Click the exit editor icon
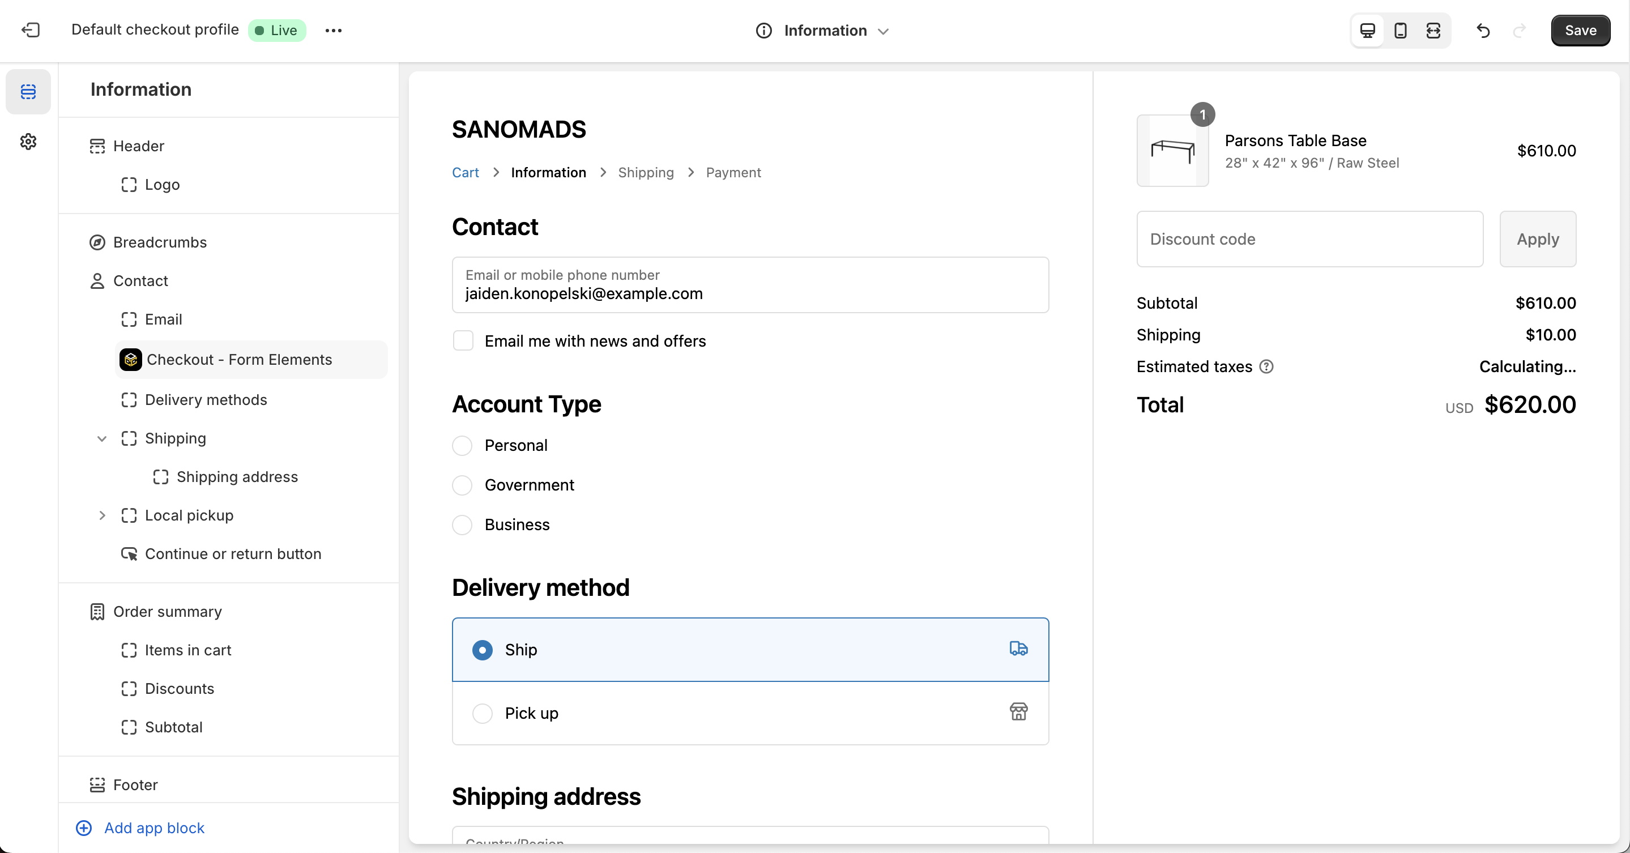1630x853 pixels. [31, 30]
